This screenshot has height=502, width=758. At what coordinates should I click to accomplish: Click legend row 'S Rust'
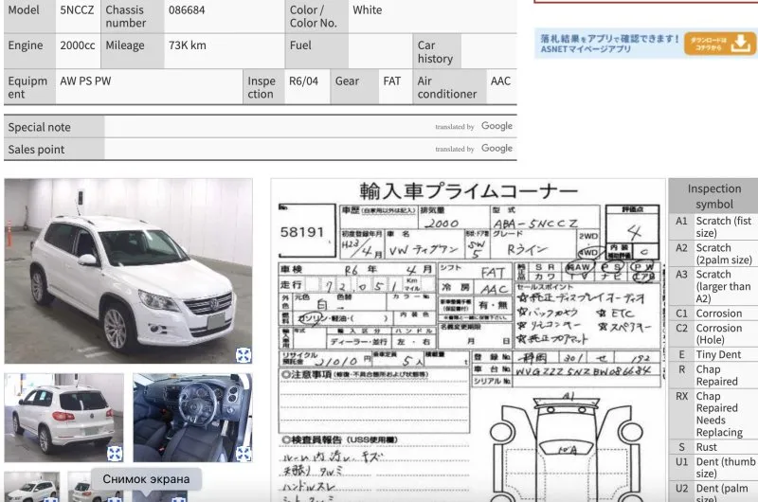713,447
